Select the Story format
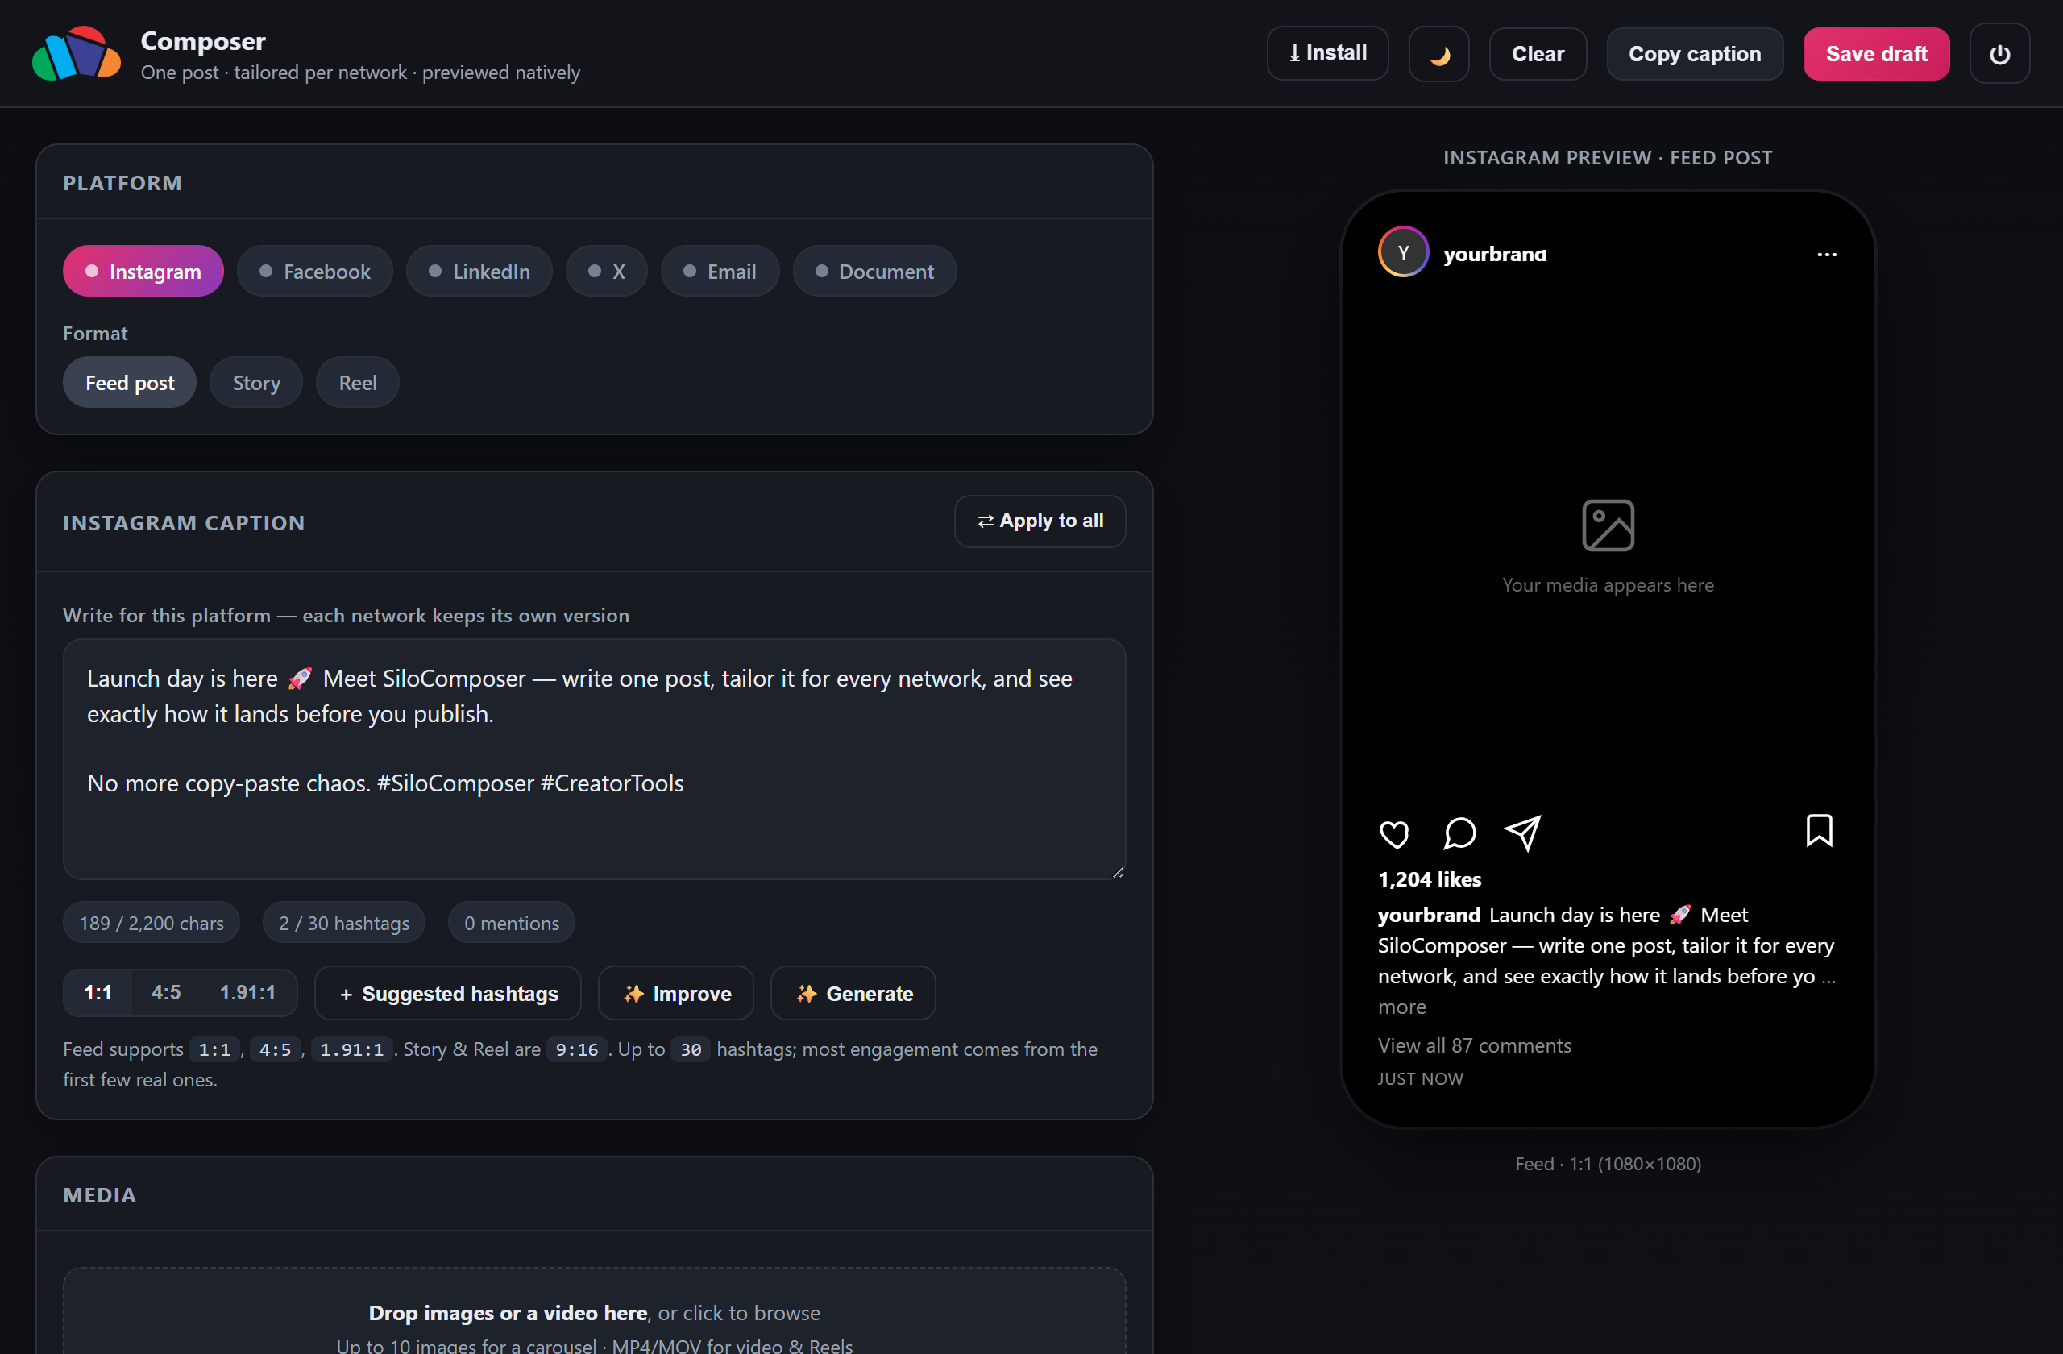This screenshot has width=2063, height=1354. tap(256, 382)
